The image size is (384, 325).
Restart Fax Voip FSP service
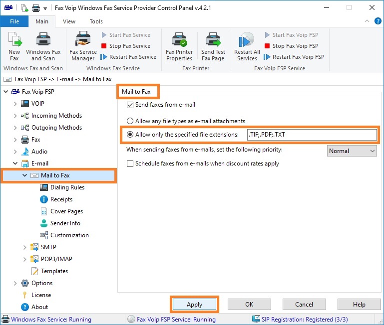[294, 57]
